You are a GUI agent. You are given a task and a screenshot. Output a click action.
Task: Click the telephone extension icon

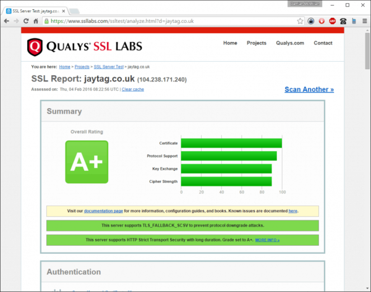343,21
